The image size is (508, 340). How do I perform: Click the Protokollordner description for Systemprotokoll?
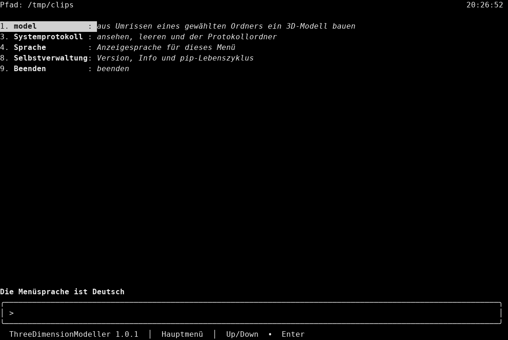pos(187,37)
